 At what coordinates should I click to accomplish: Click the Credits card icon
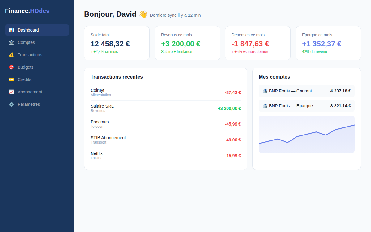click(x=11, y=79)
